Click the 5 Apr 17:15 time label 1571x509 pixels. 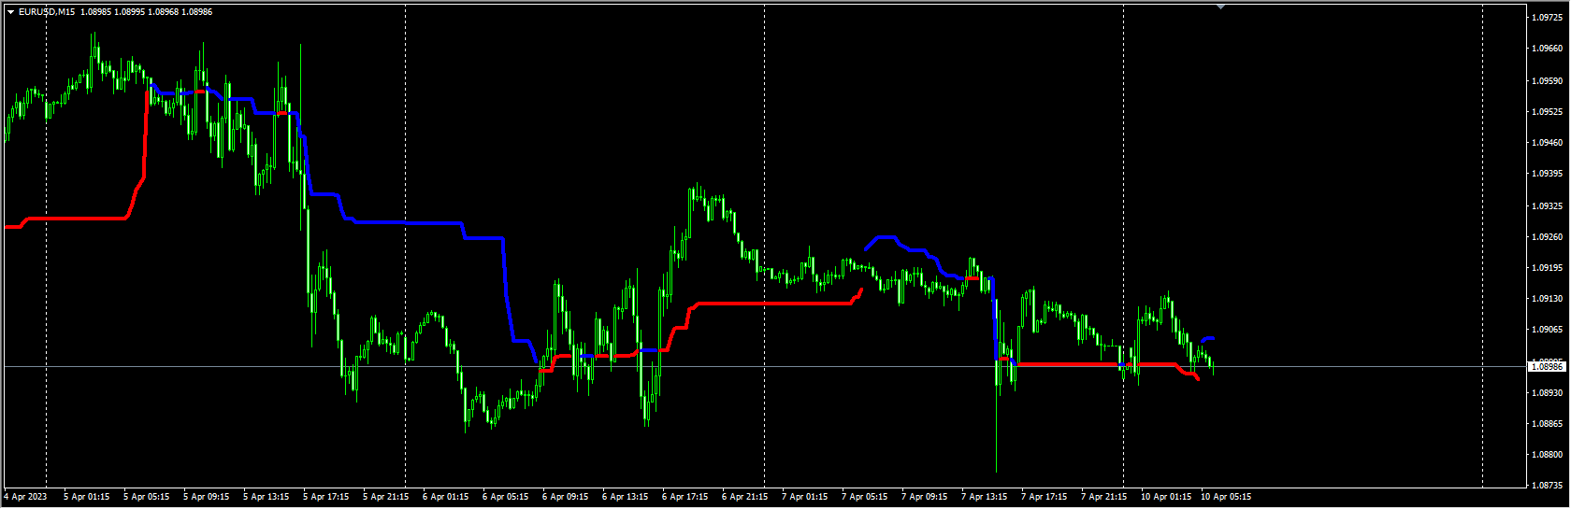[325, 497]
